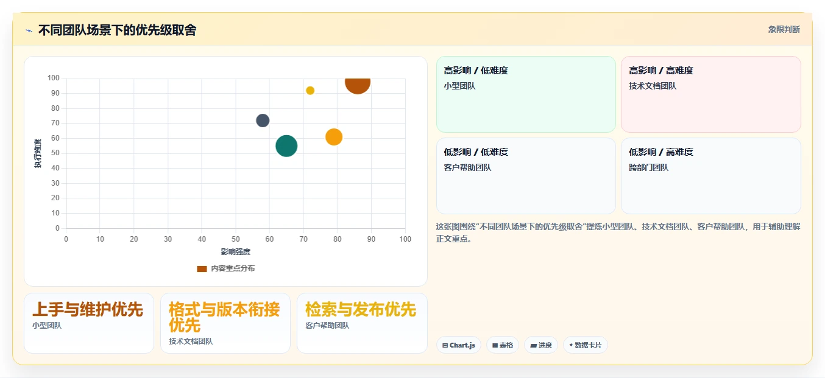The width and height of the screenshot is (825, 378).
Task: Open the 高影响 / 高难度 quadrant card
Action: point(711,94)
